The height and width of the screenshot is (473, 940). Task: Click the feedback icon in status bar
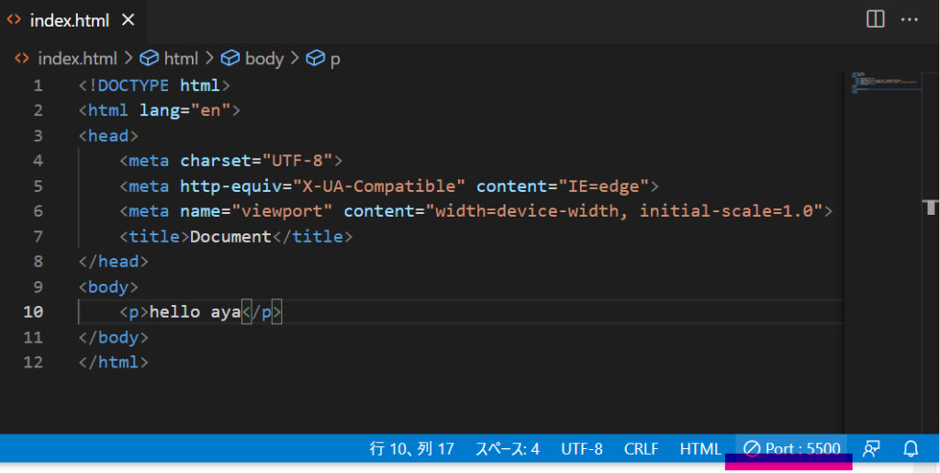pyautogui.click(x=871, y=449)
